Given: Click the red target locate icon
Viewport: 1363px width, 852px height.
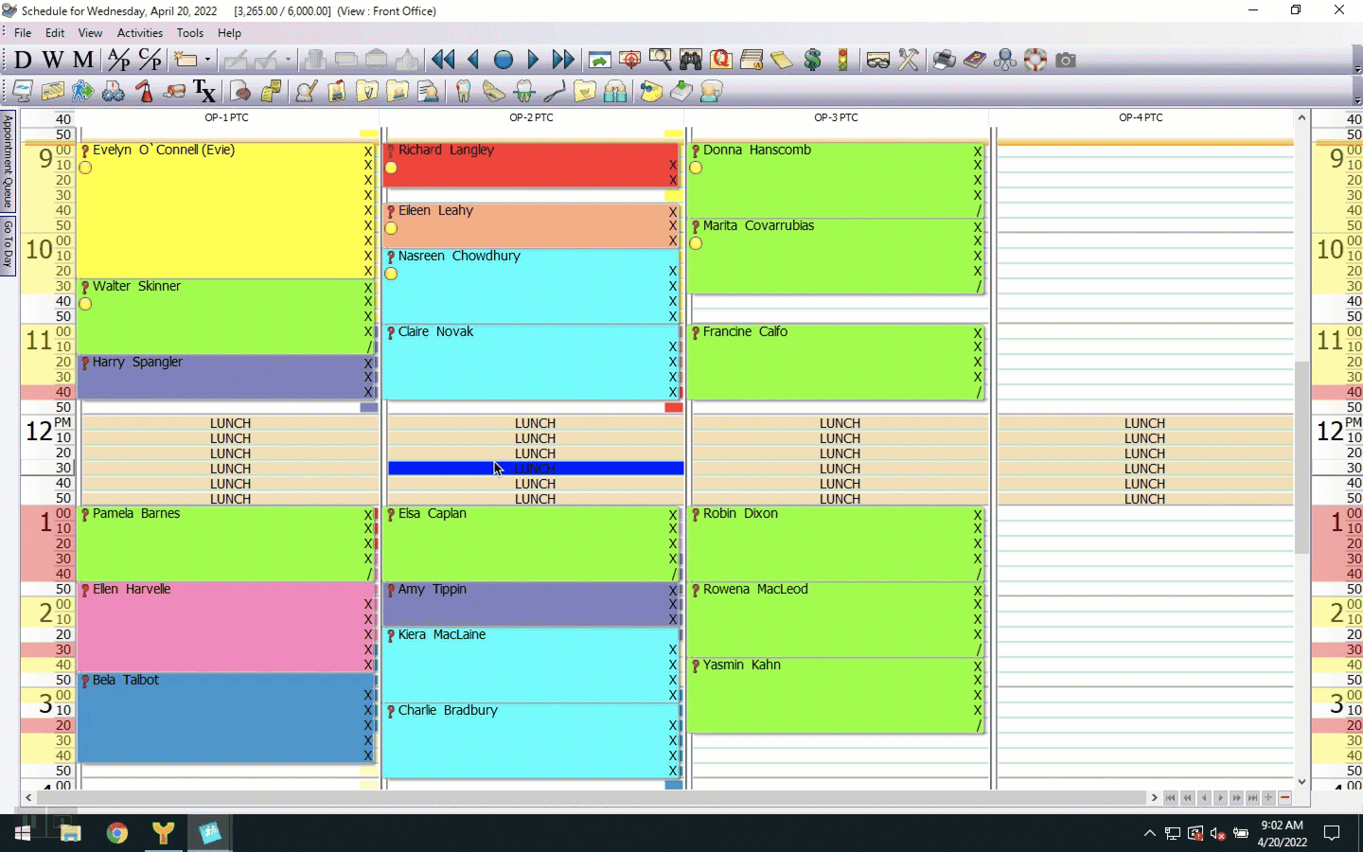Looking at the screenshot, I should 629,60.
